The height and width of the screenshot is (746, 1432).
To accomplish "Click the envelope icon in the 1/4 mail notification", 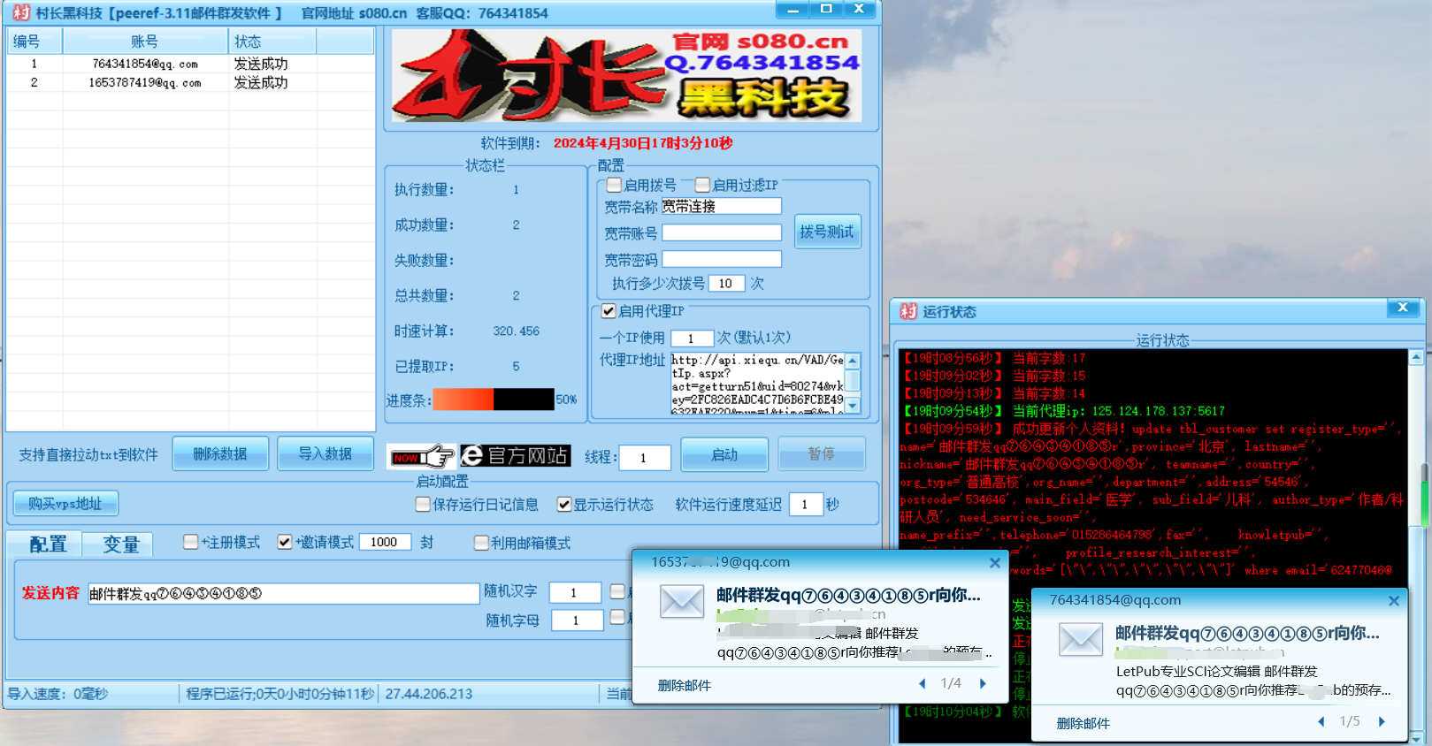I will coord(682,601).
